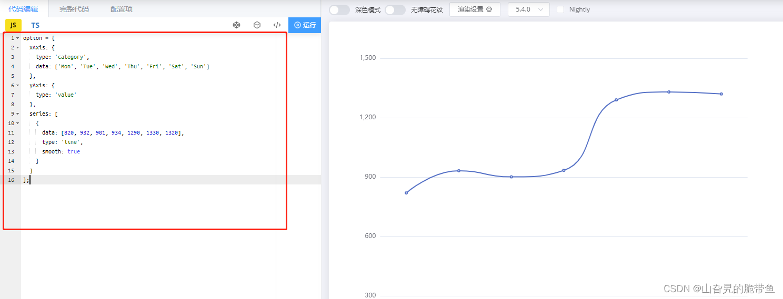Toggle 深色模式 dark mode switch
This screenshot has height=299, width=783.
click(x=339, y=9)
